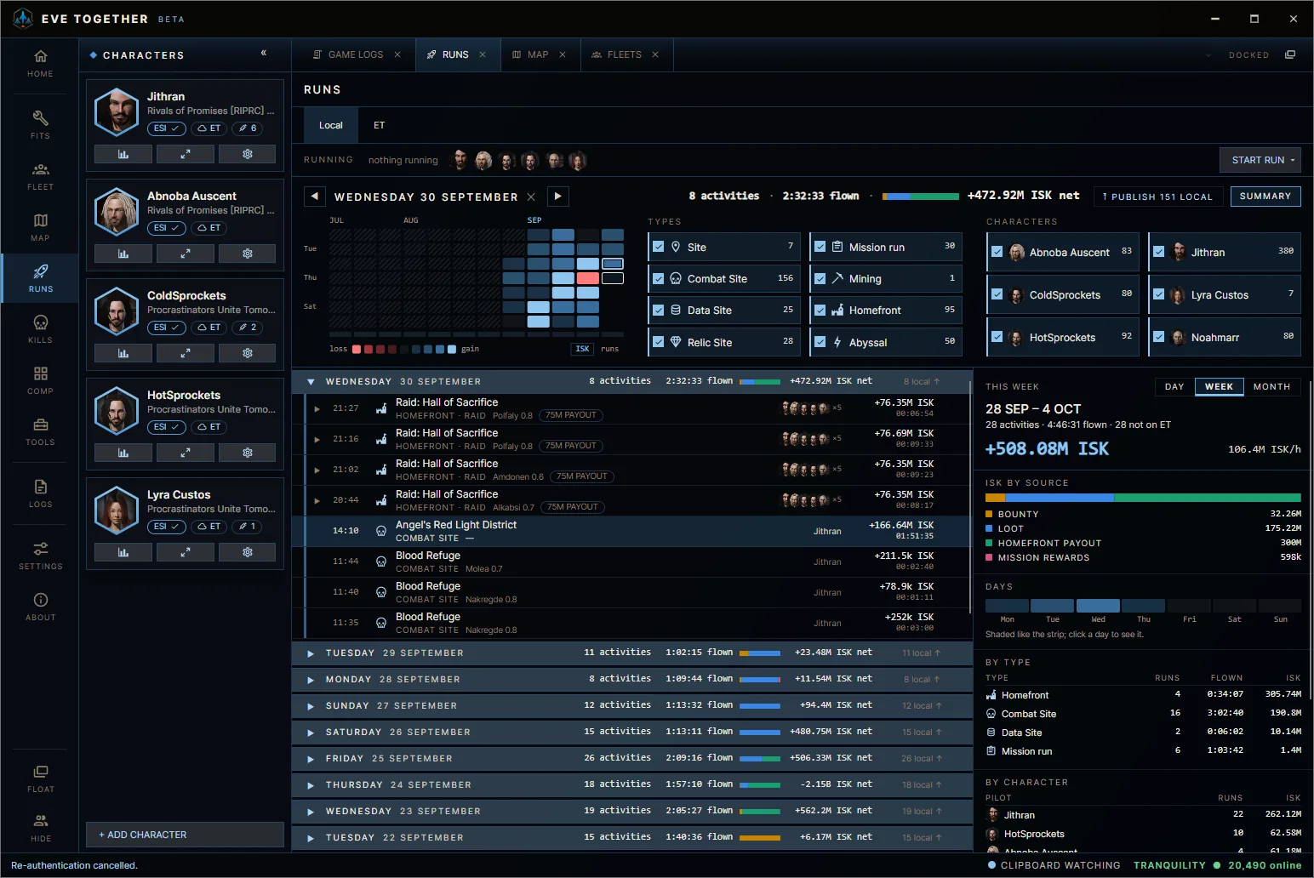Image resolution: width=1314 pixels, height=878 pixels.
Task: Click Add Character button
Action: 185,835
